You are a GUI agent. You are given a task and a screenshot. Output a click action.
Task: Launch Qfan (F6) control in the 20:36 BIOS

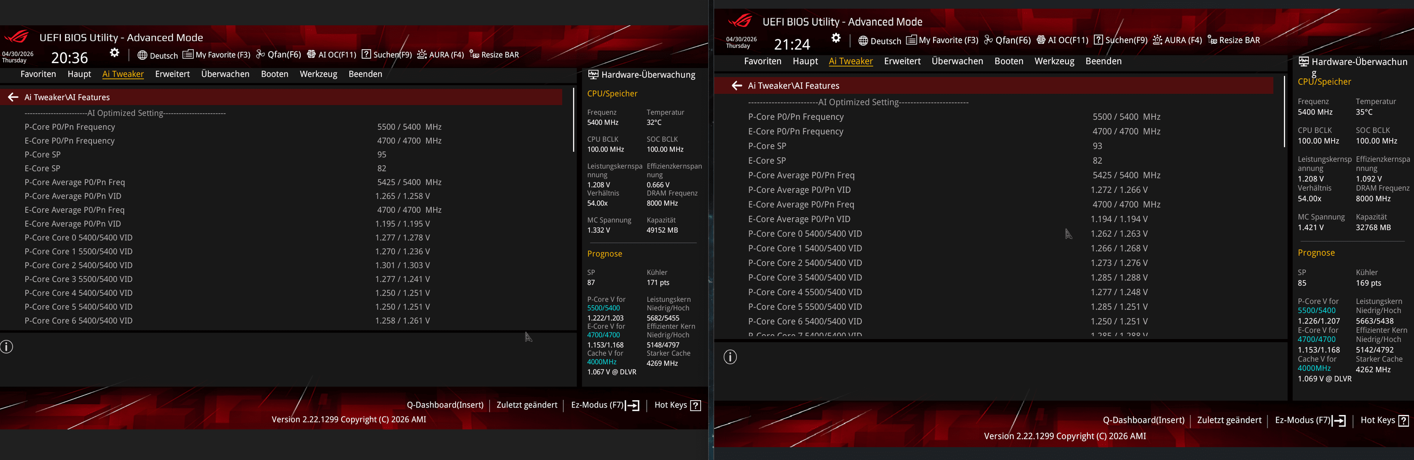(x=278, y=55)
